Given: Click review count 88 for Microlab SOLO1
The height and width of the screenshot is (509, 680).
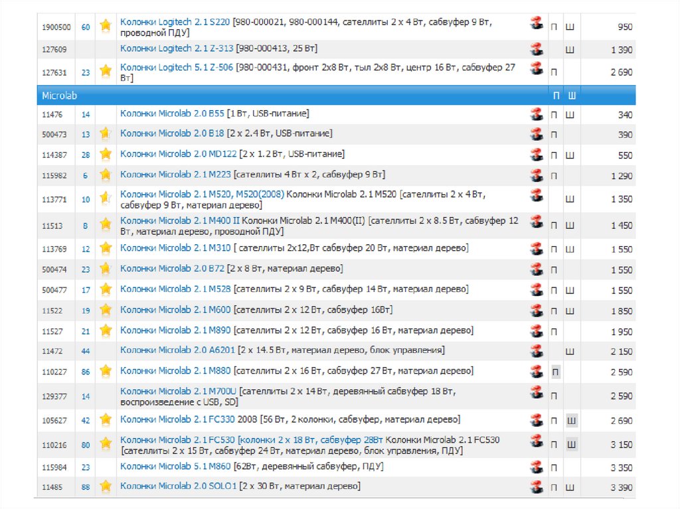Looking at the screenshot, I should [86, 487].
